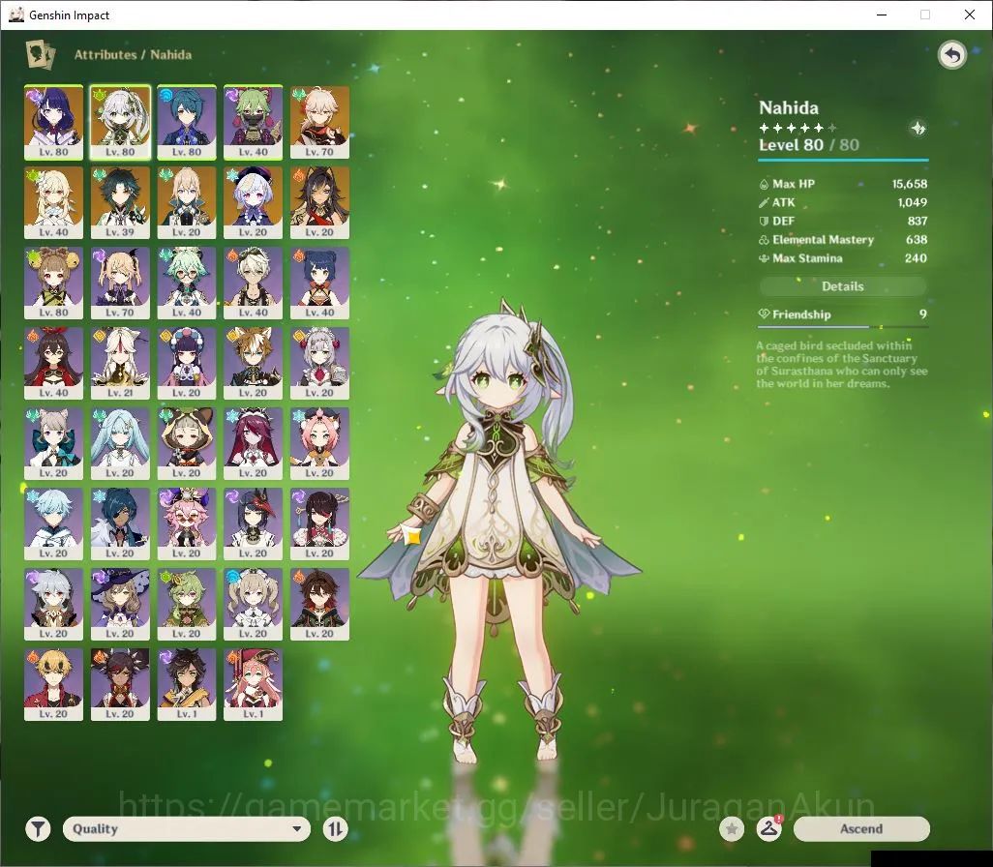The image size is (993, 867).
Task: Select Gorou's fox-eared portrait
Action: [254, 364]
